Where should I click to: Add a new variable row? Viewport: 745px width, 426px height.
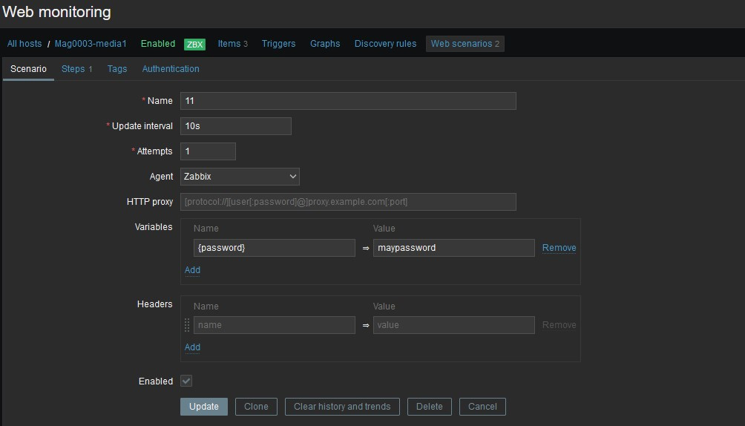192,270
